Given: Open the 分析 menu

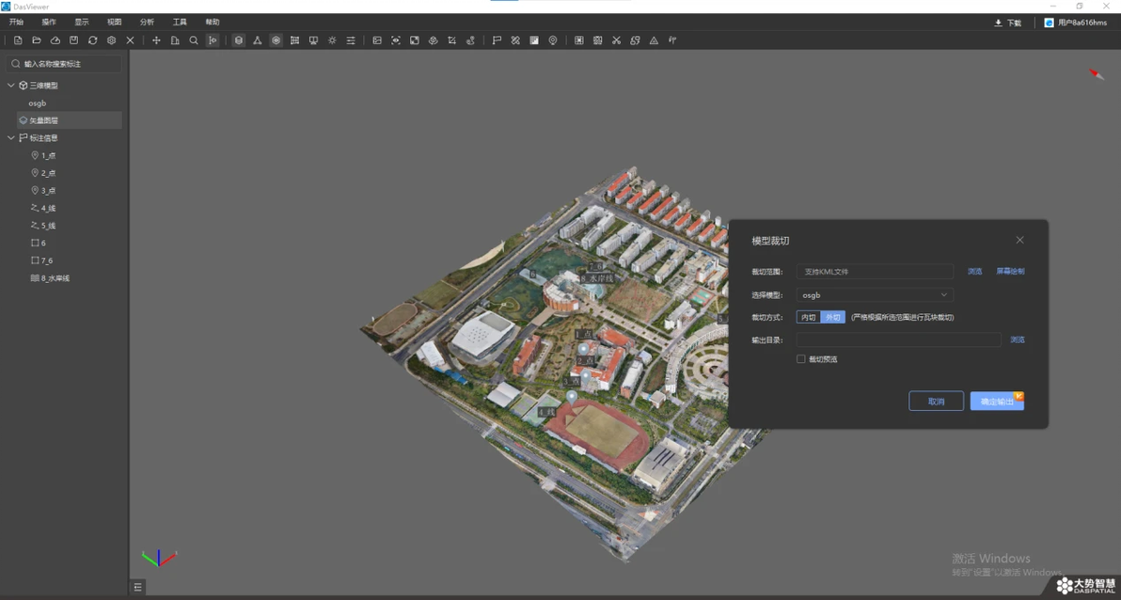Looking at the screenshot, I should point(147,22).
